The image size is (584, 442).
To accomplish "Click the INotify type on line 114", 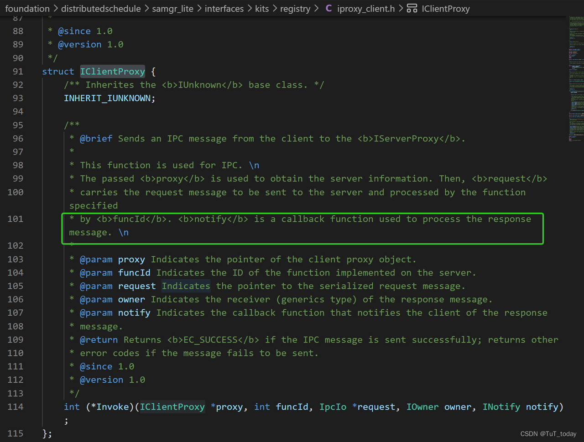I will pyautogui.click(x=501, y=406).
